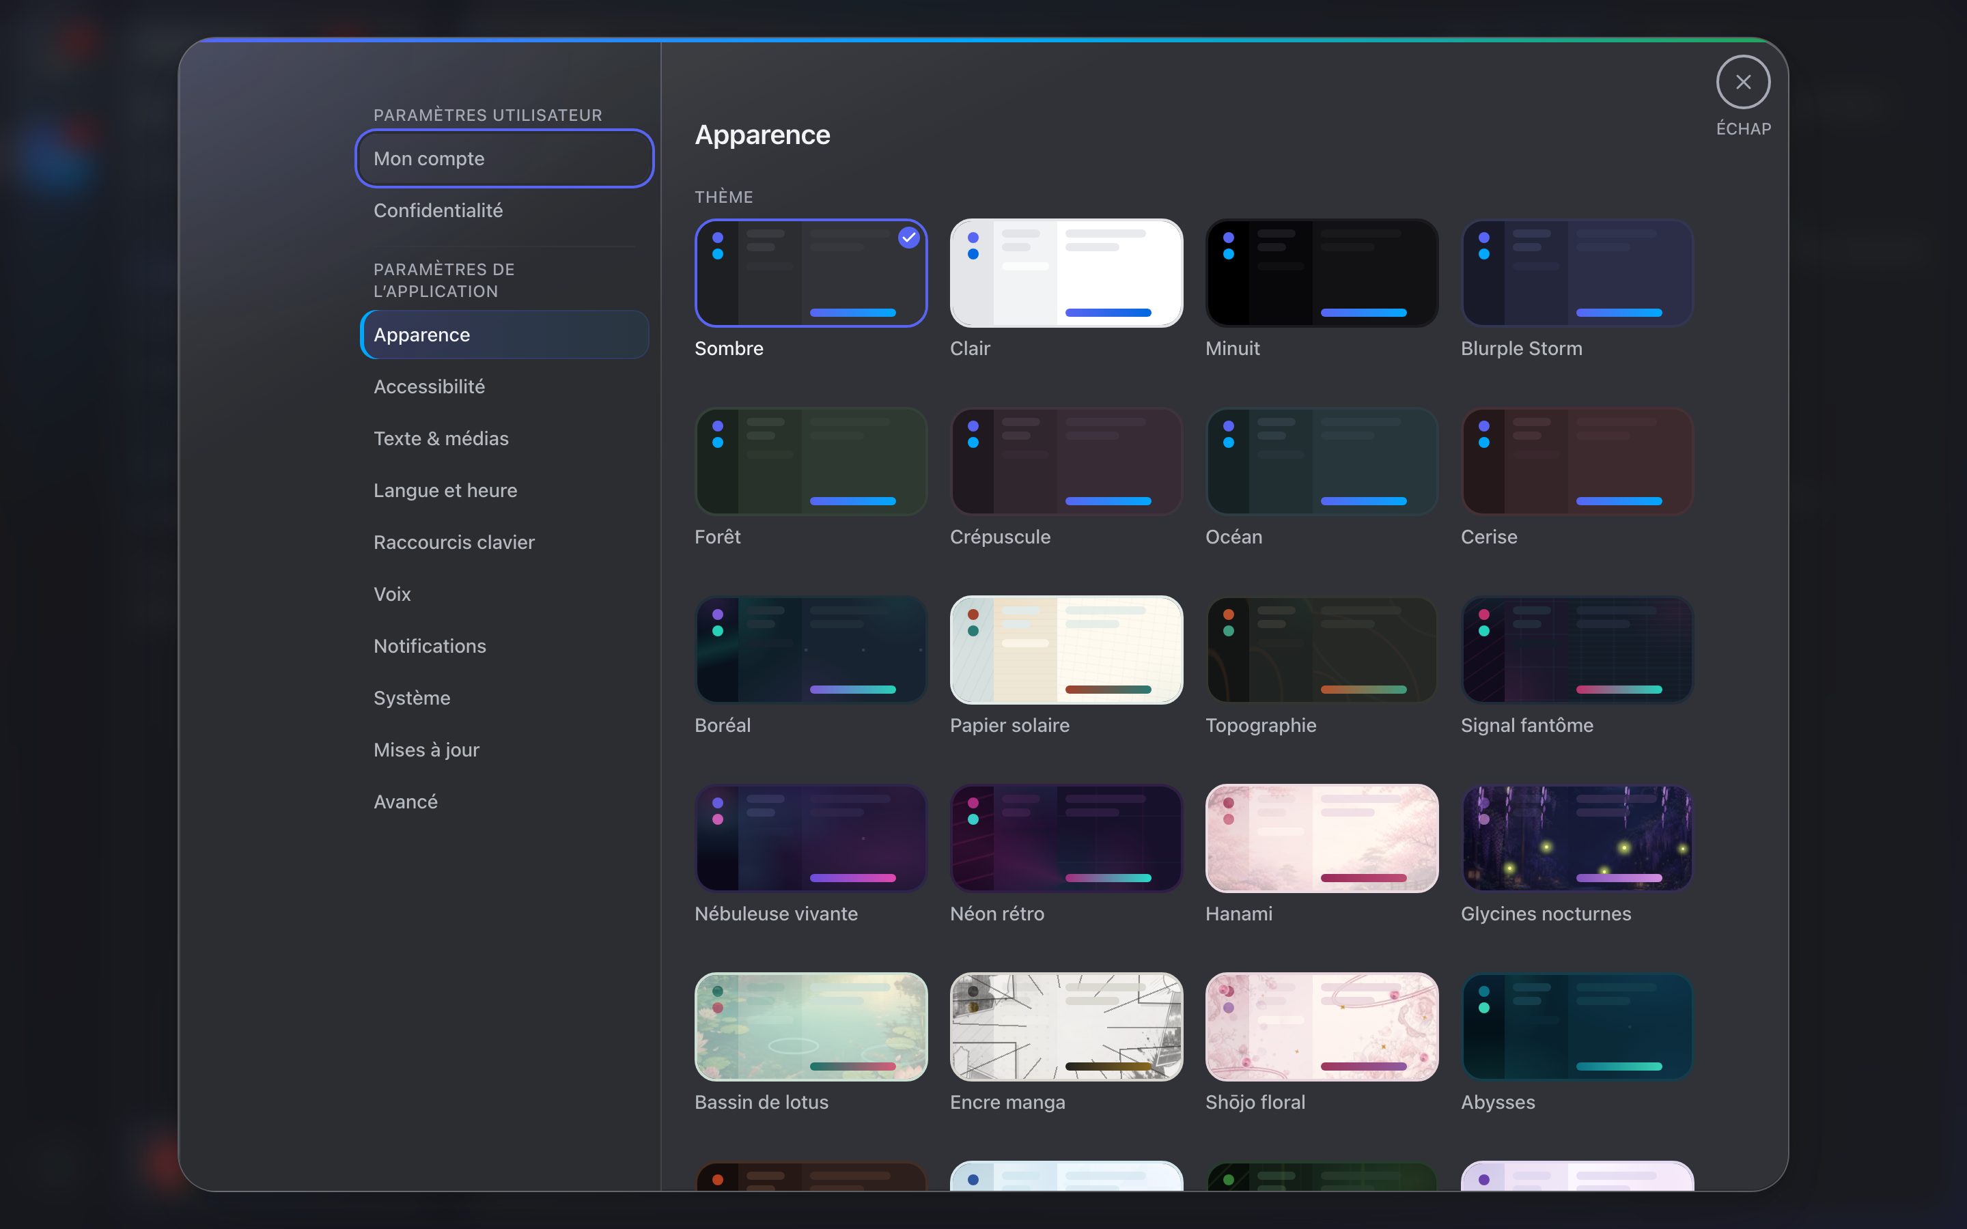Select the Hanami cherry blossom theme
1967x1229 pixels.
point(1321,838)
